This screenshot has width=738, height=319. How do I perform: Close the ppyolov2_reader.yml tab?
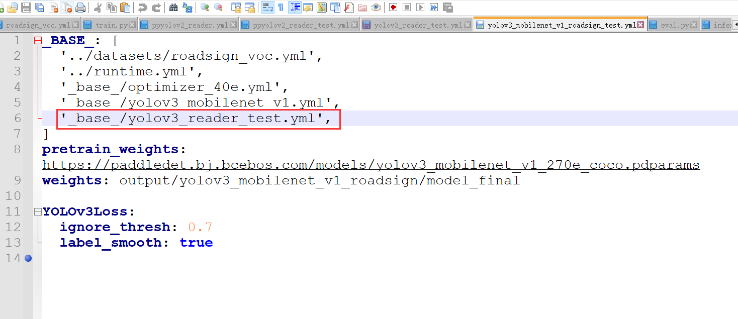[233, 25]
